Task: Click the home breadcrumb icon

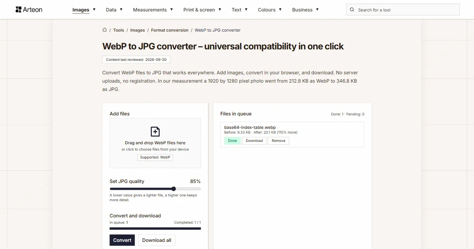Action: [x=105, y=30]
